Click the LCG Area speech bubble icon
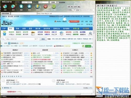 click(4, 81)
